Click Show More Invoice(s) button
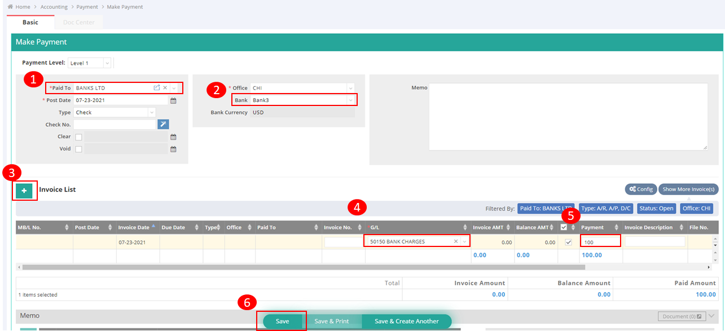This screenshot has width=725, height=331. pyautogui.click(x=688, y=189)
